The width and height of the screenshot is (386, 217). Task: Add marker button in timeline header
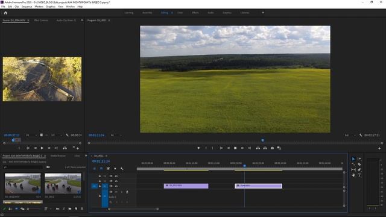click(115, 169)
